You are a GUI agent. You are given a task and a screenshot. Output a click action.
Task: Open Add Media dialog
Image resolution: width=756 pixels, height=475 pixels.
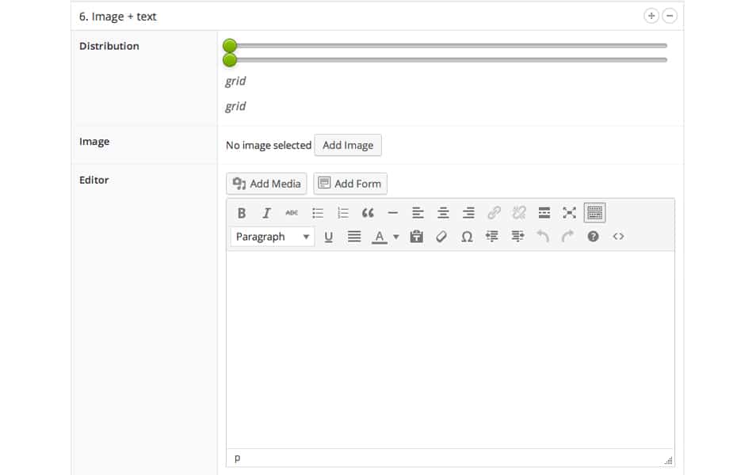265,183
